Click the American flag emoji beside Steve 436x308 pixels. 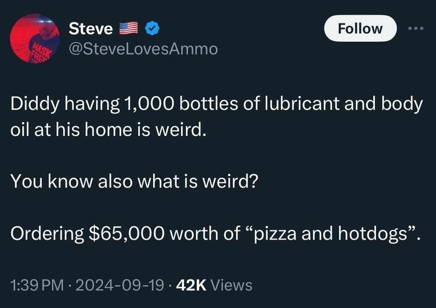[128, 28]
